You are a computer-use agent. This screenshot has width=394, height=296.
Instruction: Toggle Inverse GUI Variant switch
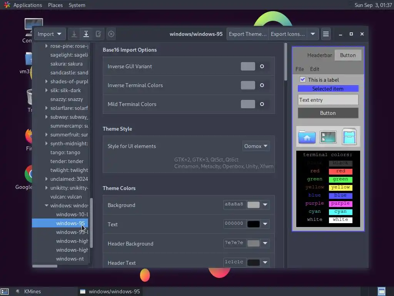(x=255, y=66)
